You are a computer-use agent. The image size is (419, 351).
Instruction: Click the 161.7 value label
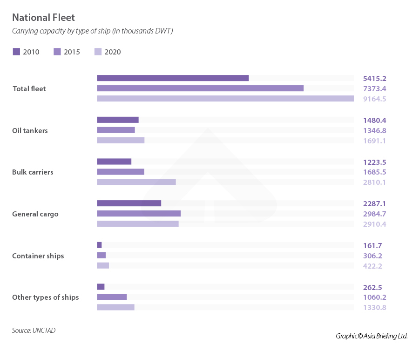point(372,245)
